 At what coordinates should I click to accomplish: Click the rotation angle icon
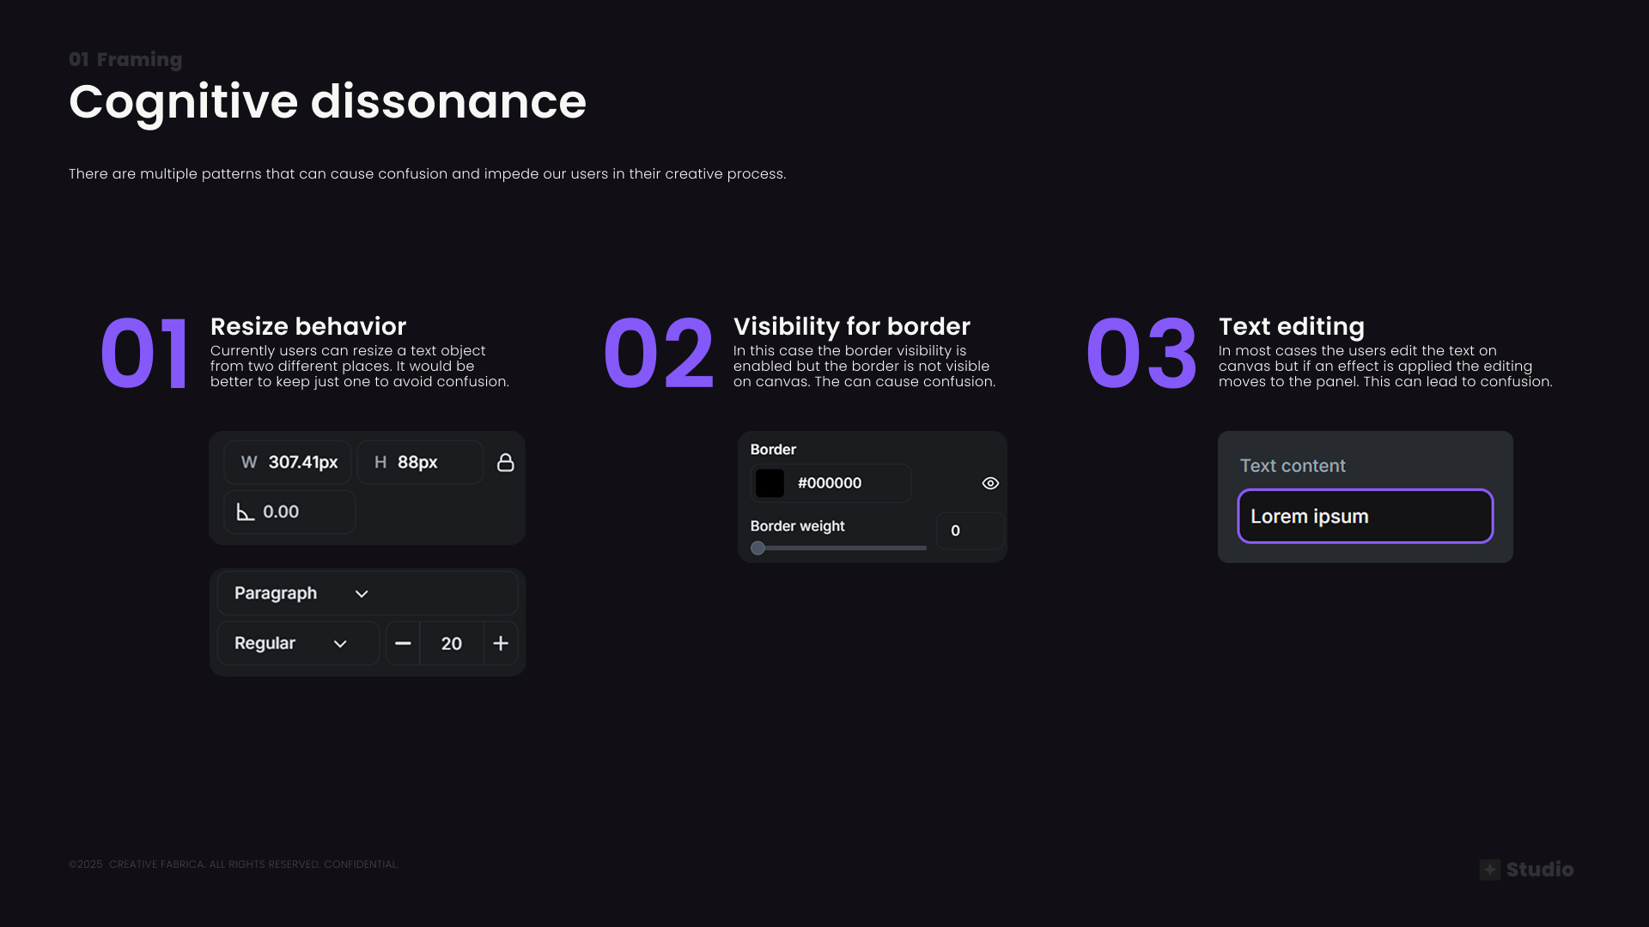pos(246,512)
